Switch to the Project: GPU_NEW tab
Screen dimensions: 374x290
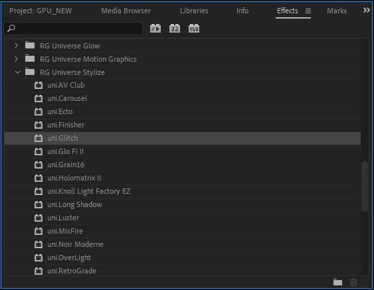point(41,11)
